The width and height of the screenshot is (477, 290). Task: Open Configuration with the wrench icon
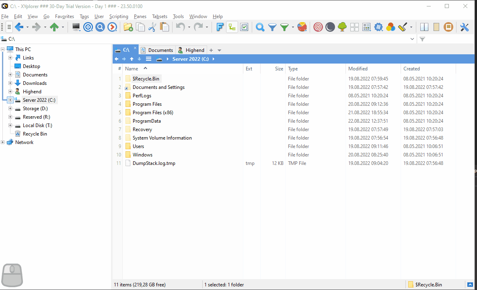click(x=465, y=27)
